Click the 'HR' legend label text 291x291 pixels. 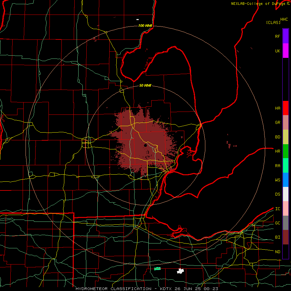coord(277,151)
